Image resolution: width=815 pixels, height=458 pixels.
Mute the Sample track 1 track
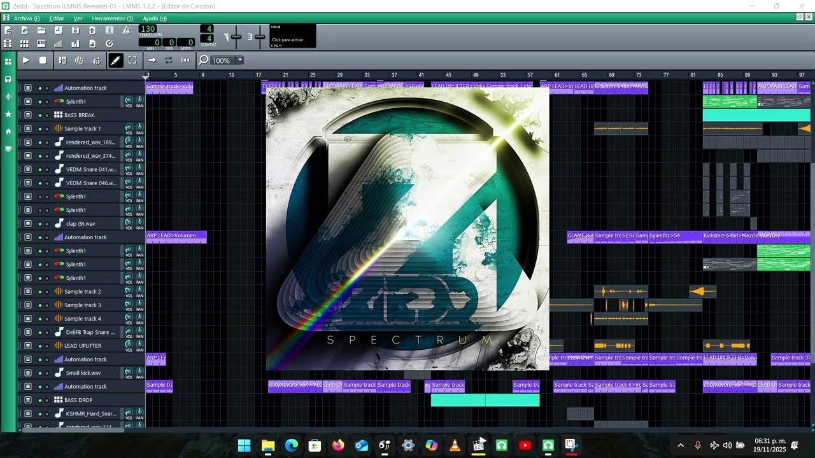tap(40, 128)
